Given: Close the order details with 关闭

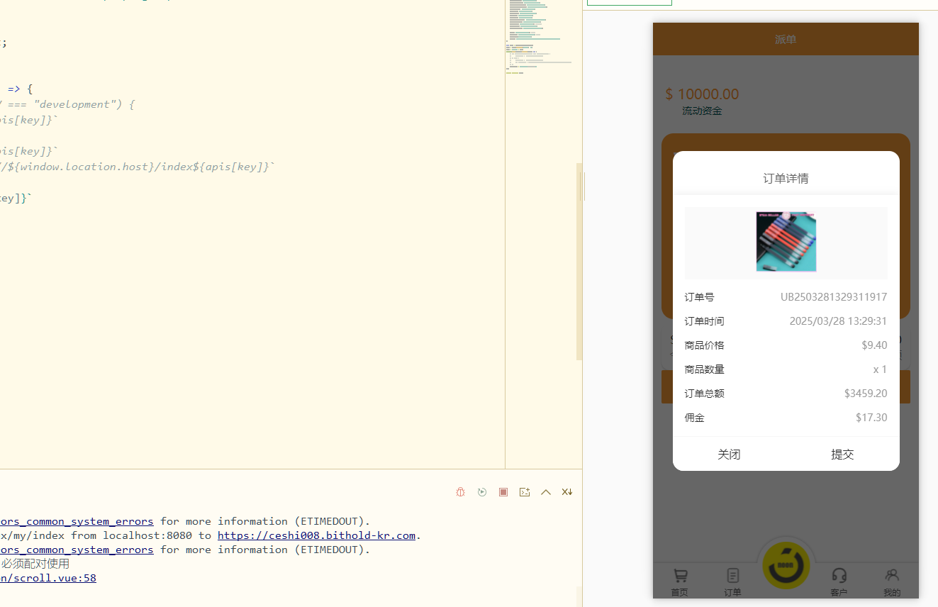Looking at the screenshot, I should coord(729,454).
